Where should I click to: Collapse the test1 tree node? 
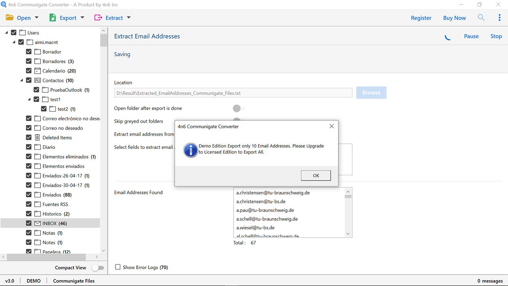pos(29,99)
